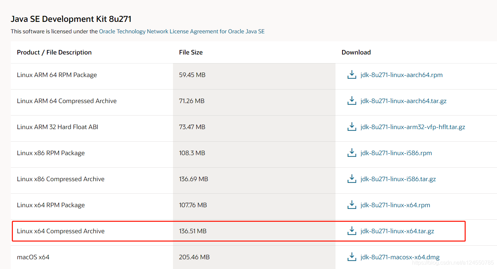Download jdk-8u271-linux-i586.tar.gz link
497x269 pixels.
(398, 179)
